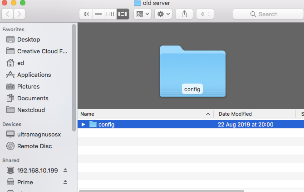Click the 22 Aug 2019 at 20:00 date cell
Image resolution: width=304 pixels, height=192 pixels.
(245, 125)
